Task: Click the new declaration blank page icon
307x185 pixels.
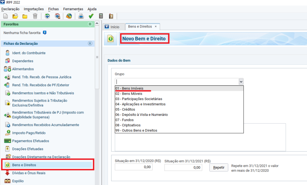Action: [5, 16]
